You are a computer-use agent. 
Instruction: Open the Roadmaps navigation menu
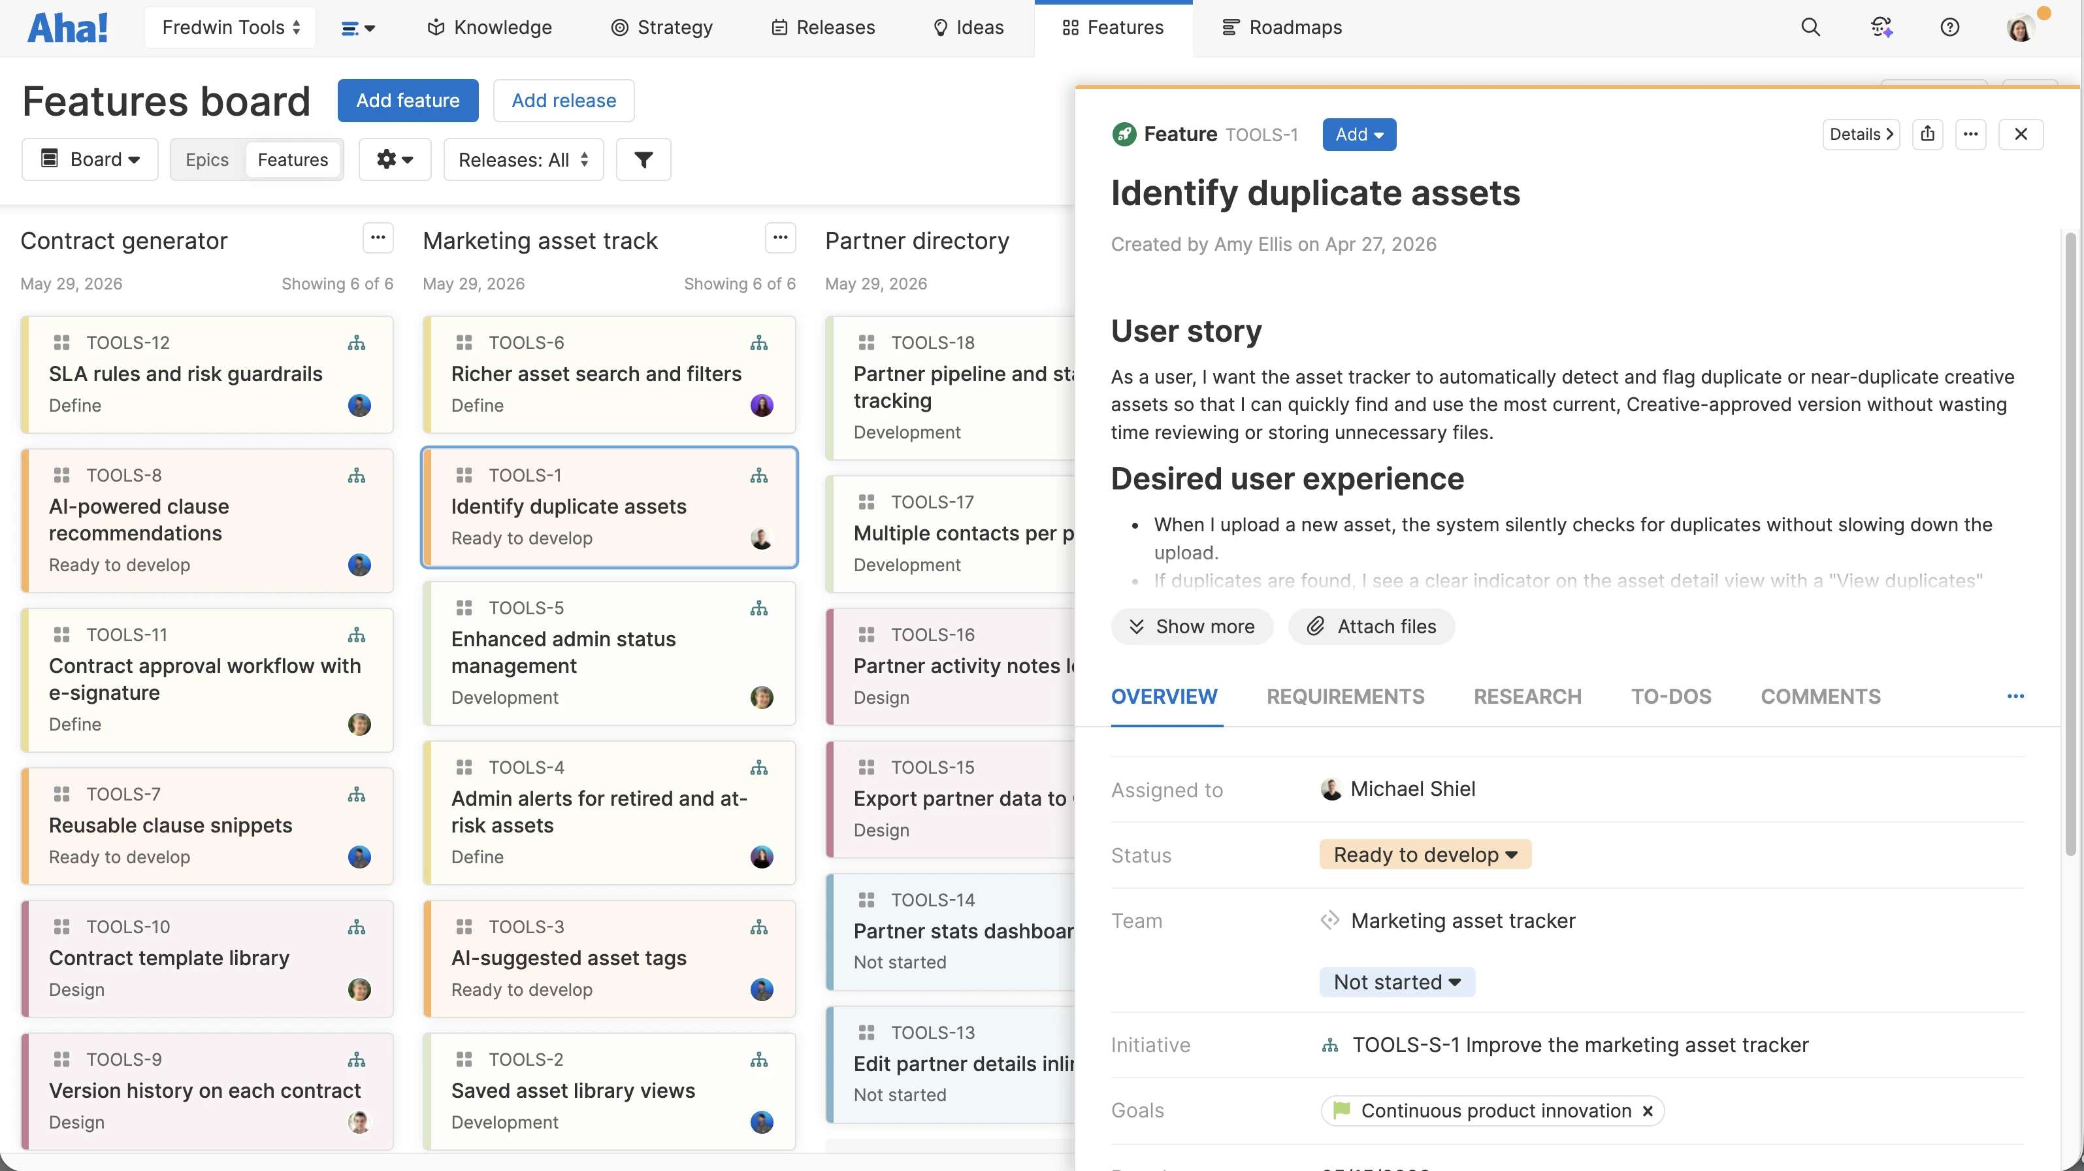pyautogui.click(x=1282, y=27)
